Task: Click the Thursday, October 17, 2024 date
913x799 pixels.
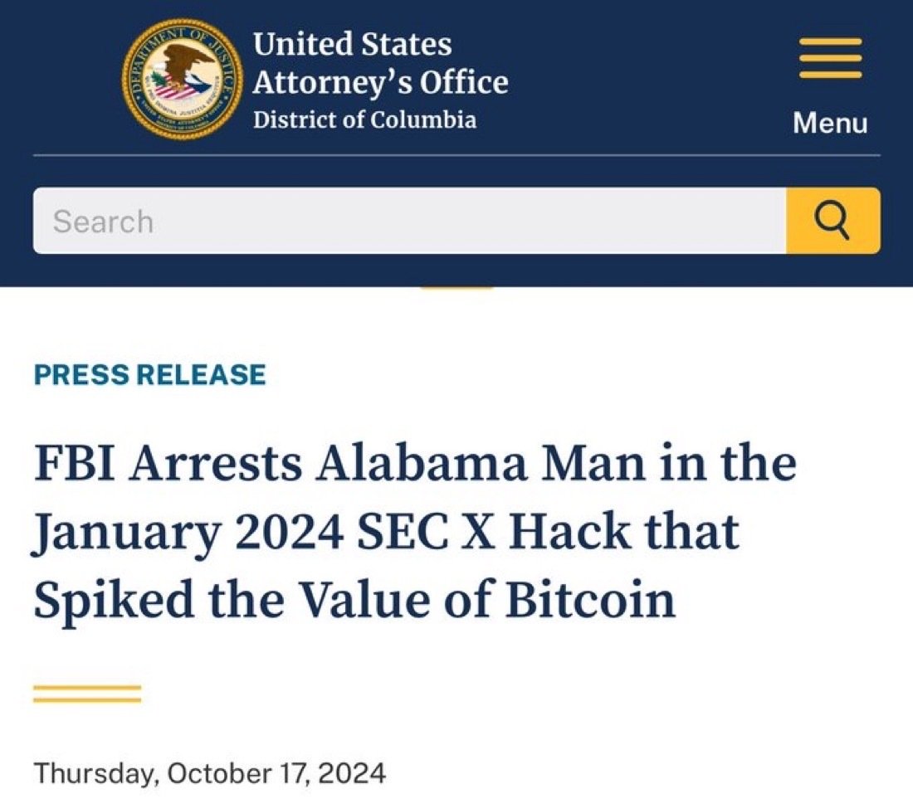Action: pyautogui.click(x=210, y=773)
